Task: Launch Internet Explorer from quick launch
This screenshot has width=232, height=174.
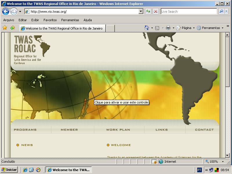Action: coord(25,170)
